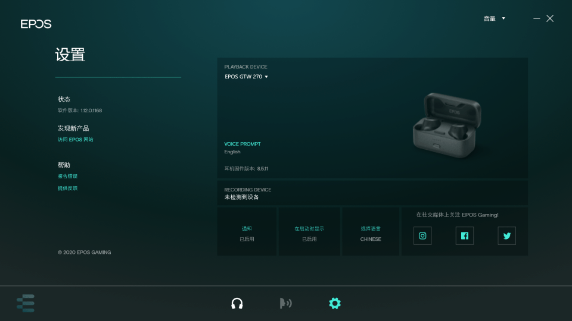Click the 帮助 help heading
The width and height of the screenshot is (572, 321).
[x=64, y=165]
